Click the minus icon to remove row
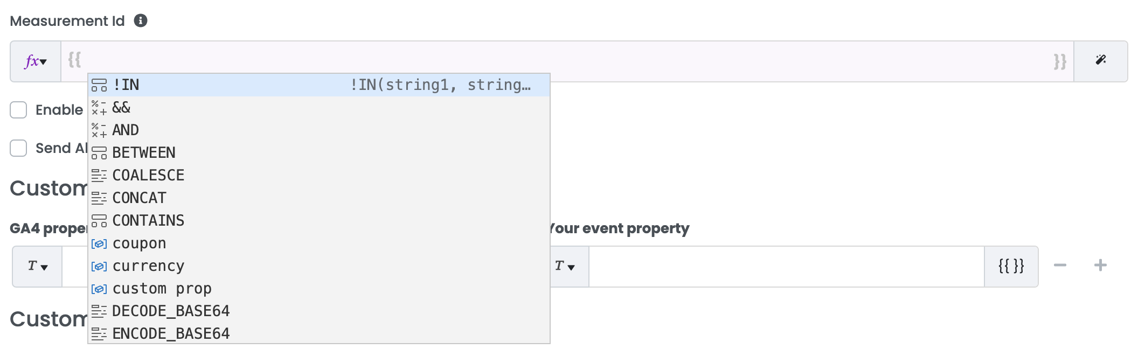This screenshot has height=349, width=1138. click(1060, 266)
